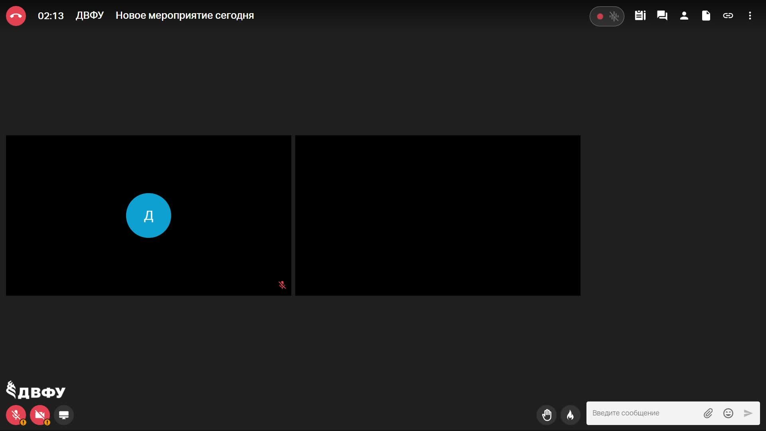Copy the invitation link icon
Viewport: 766px width, 431px height.
(x=728, y=16)
